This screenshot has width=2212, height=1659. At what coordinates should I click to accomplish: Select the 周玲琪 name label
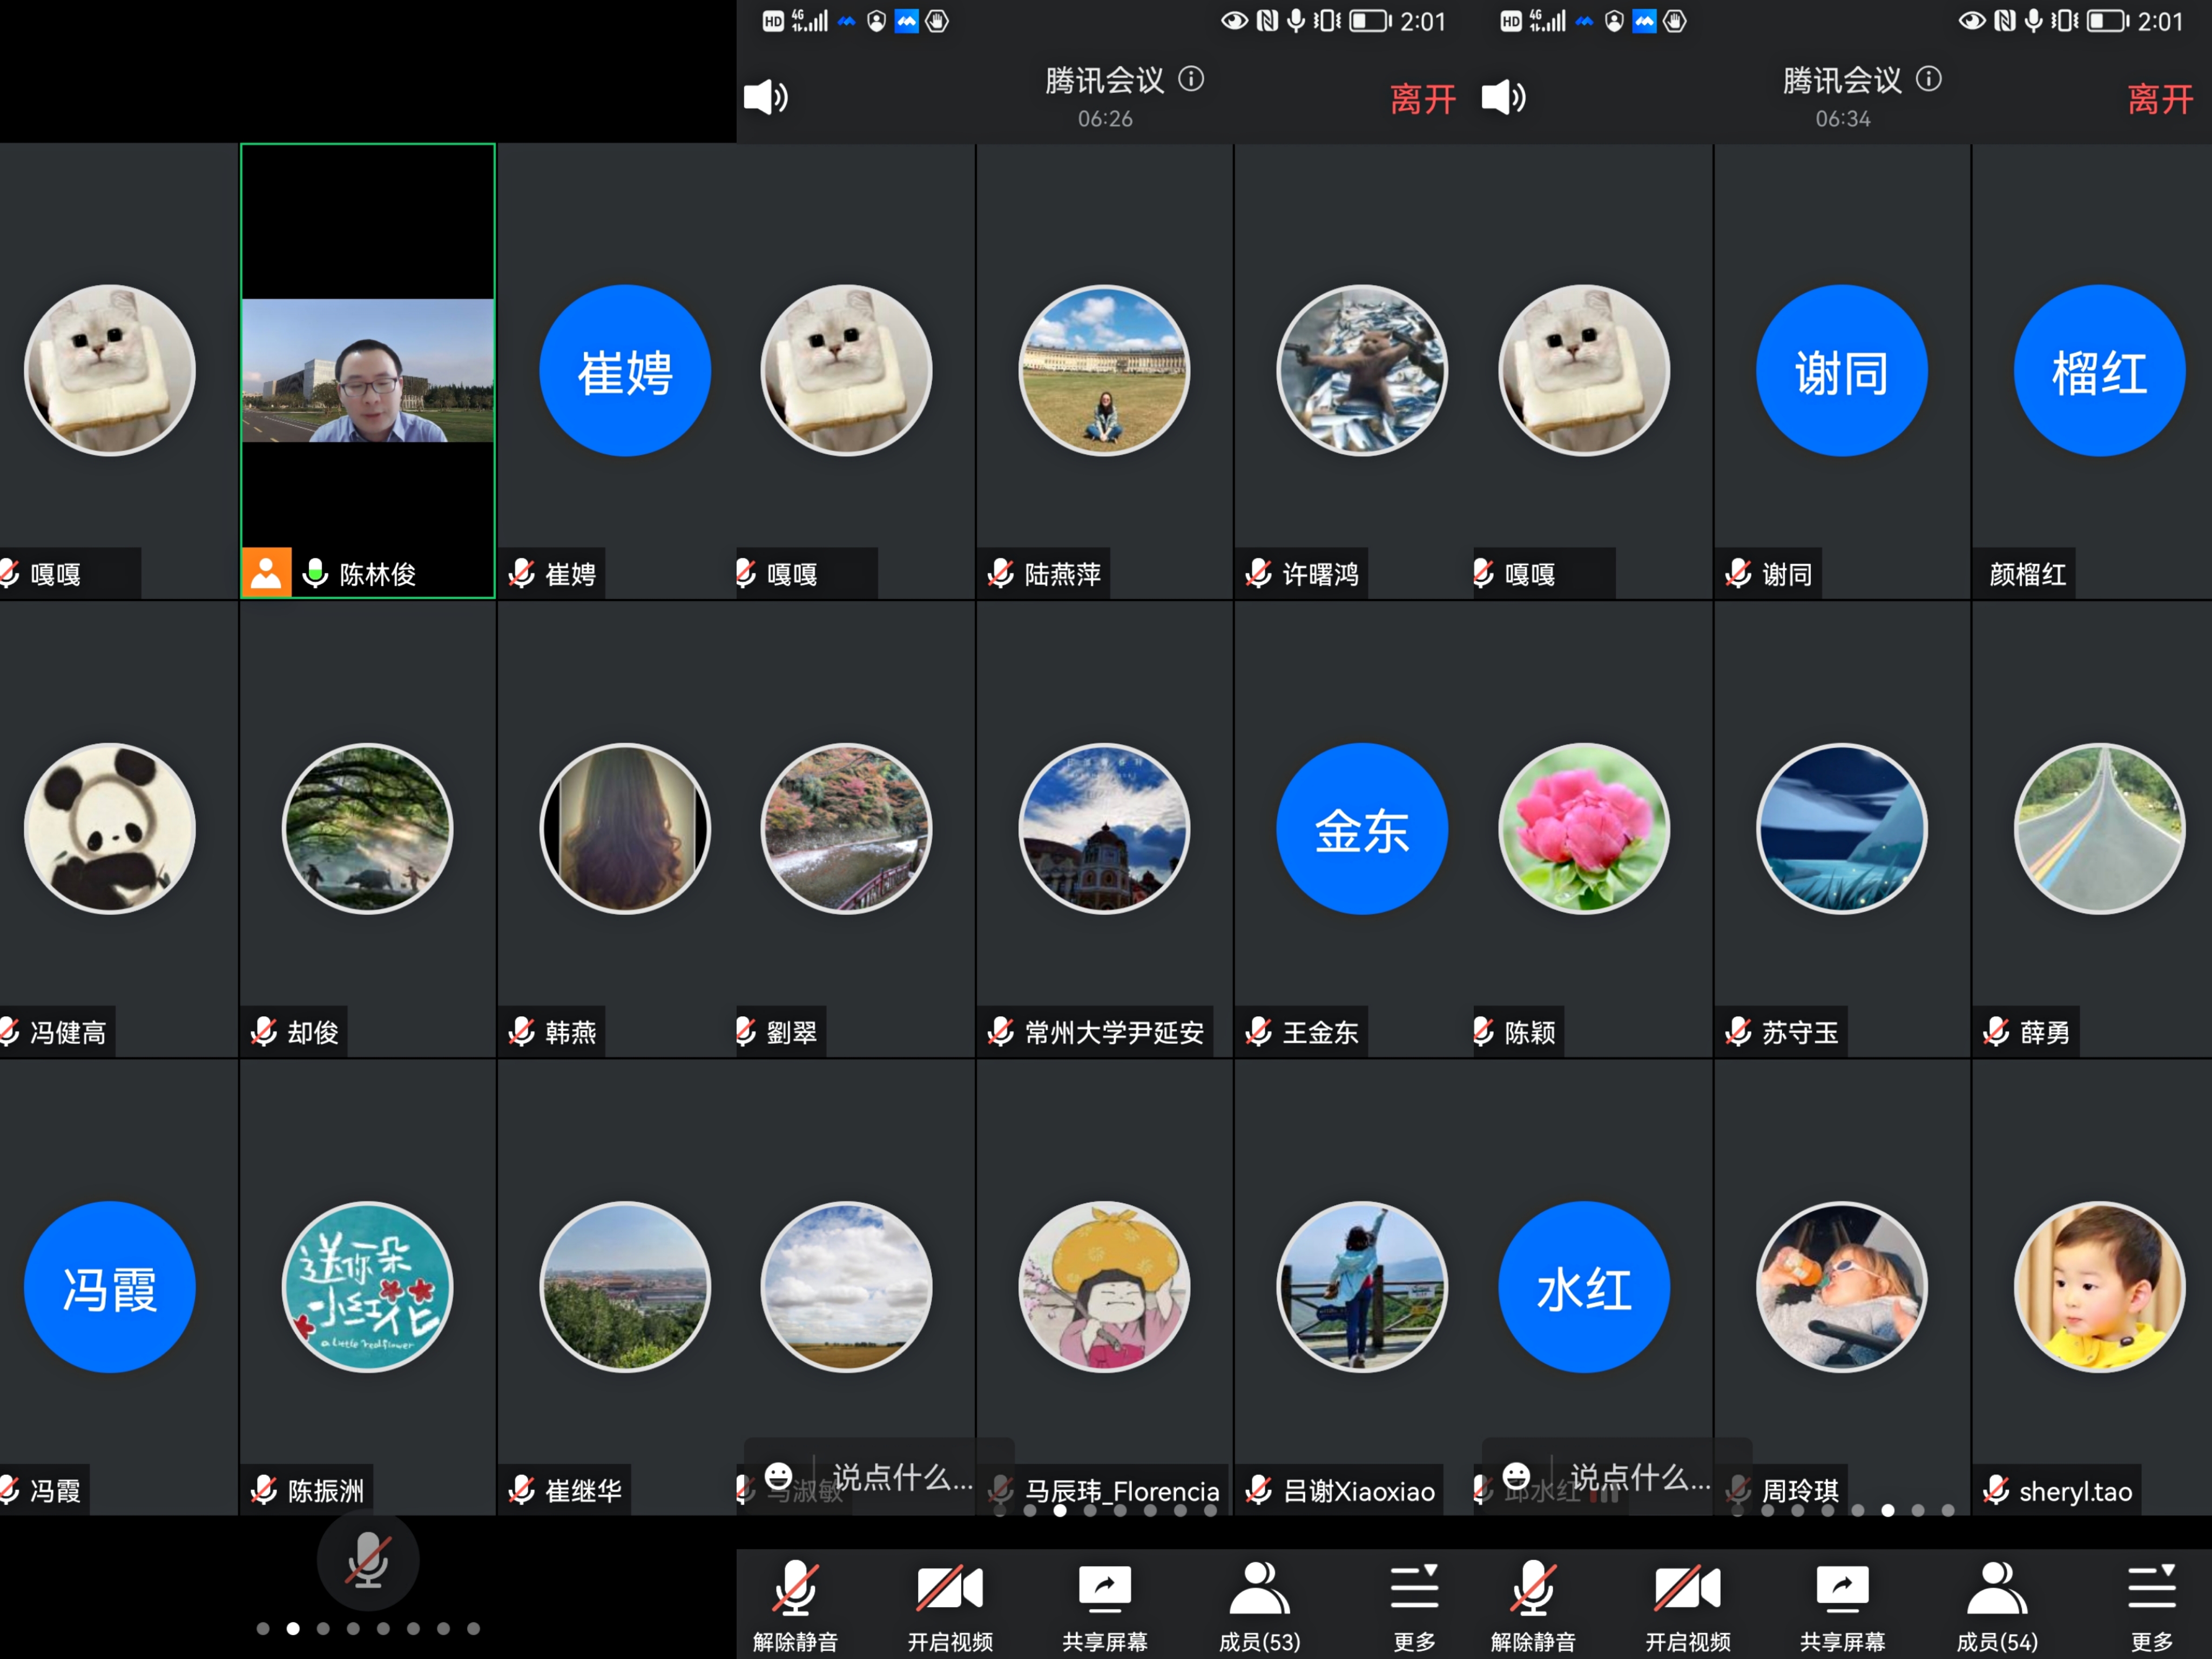1800,1491
